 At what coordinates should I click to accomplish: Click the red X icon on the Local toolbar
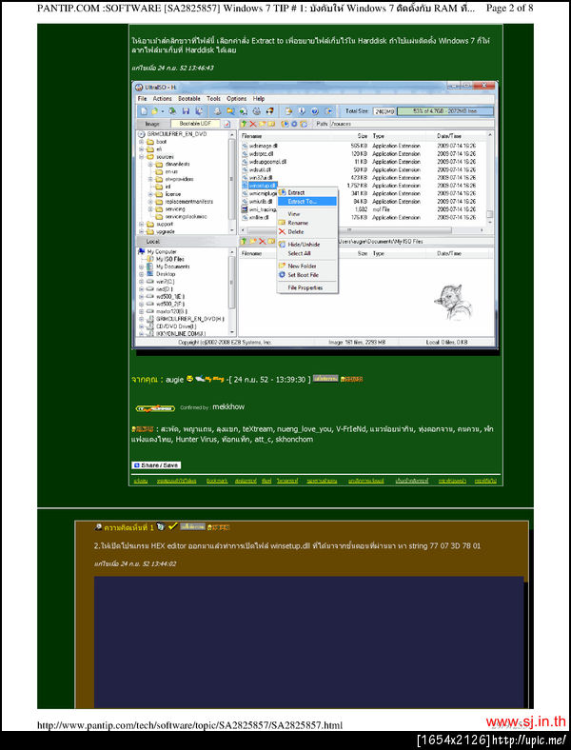262,241
